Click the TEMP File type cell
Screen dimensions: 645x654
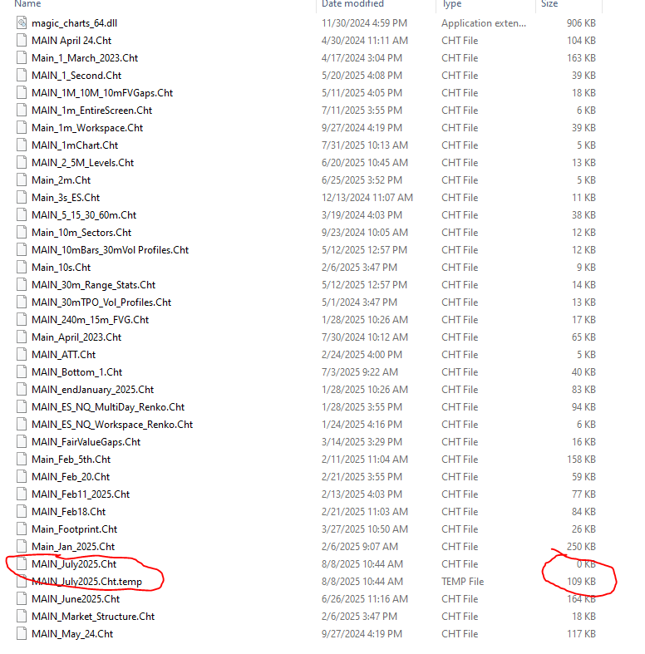[463, 582]
